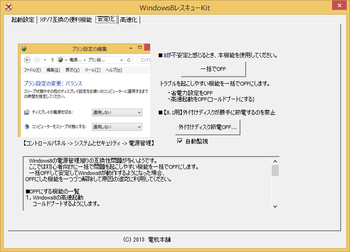
Task: Click the up arrow beside the embedded address bar
Action: point(52,60)
